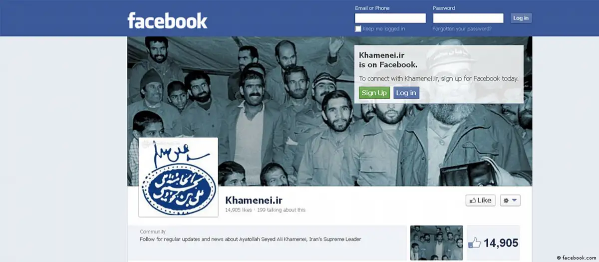Click the Email or Phone field
This screenshot has width=599, height=262.
coord(390,18)
